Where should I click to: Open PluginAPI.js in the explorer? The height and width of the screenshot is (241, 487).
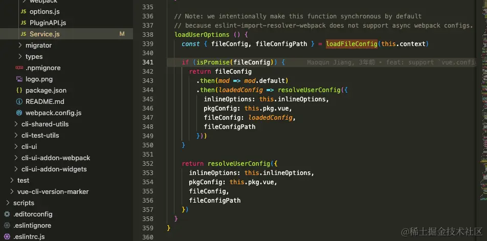(x=48, y=23)
